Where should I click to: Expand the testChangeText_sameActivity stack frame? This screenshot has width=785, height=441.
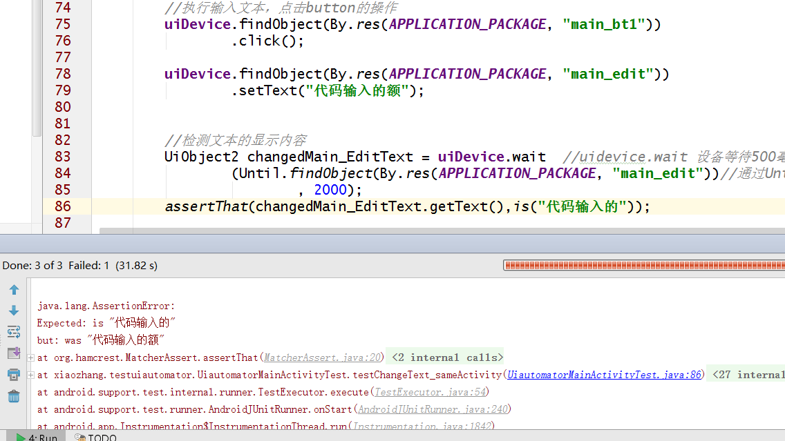(x=30, y=375)
